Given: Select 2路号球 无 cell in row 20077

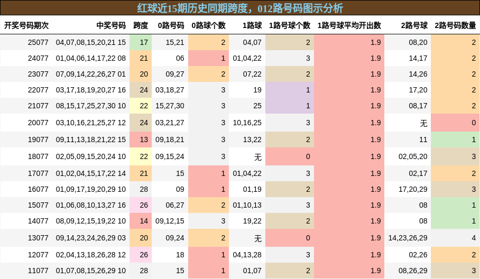Looking at the screenshot, I should (423, 123).
